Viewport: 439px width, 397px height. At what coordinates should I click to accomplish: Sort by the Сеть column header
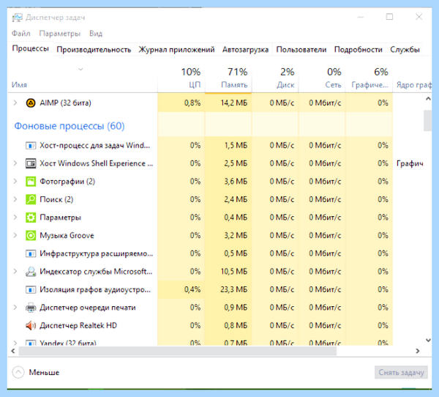tap(322, 78)
